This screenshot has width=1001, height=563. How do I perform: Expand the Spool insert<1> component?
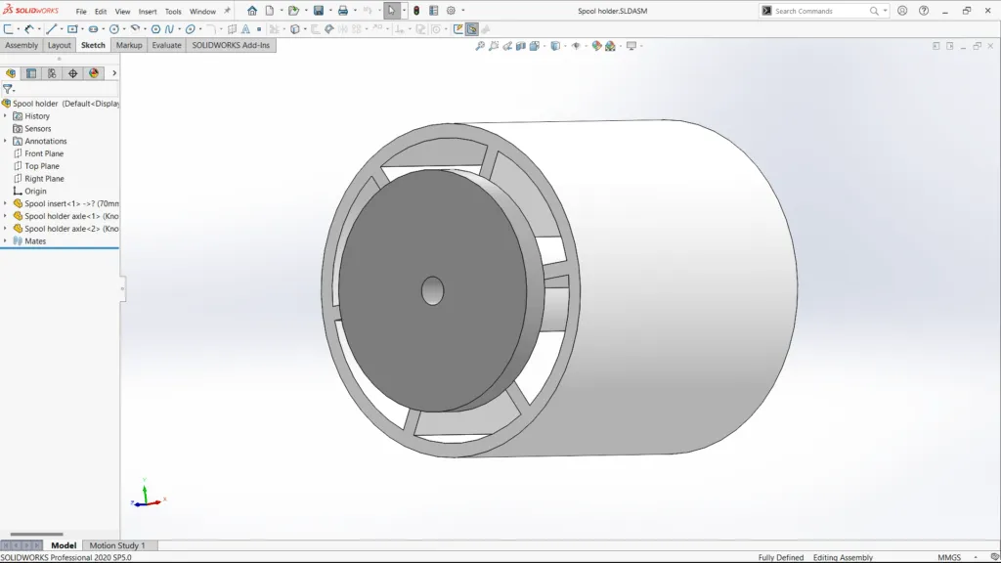(5, 203)
